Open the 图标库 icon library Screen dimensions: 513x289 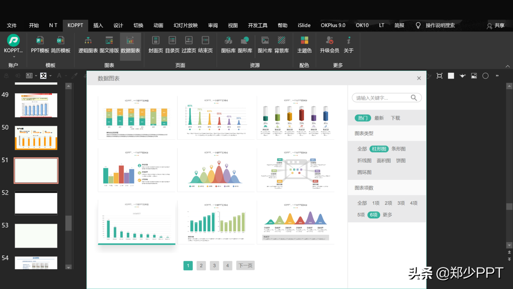pyautogui.click(x=228, y=45)
